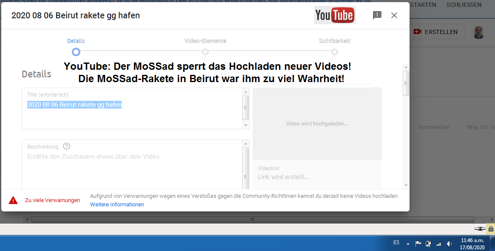Click the volume speaker icon in the system tray
The height and width of the screenshot is (251, 495).
click(449, 243)
